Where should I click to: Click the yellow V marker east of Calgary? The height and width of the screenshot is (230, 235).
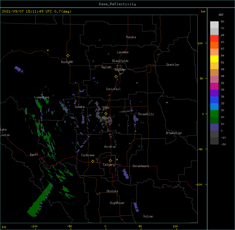tap(117, 160)
